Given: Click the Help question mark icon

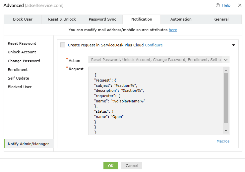Looking at the screenshot, I should (x=218, y=5).
